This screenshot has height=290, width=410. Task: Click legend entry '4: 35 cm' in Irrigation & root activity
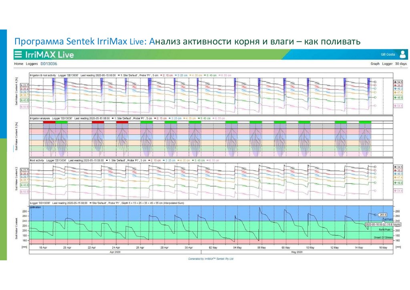coord(196,75)
